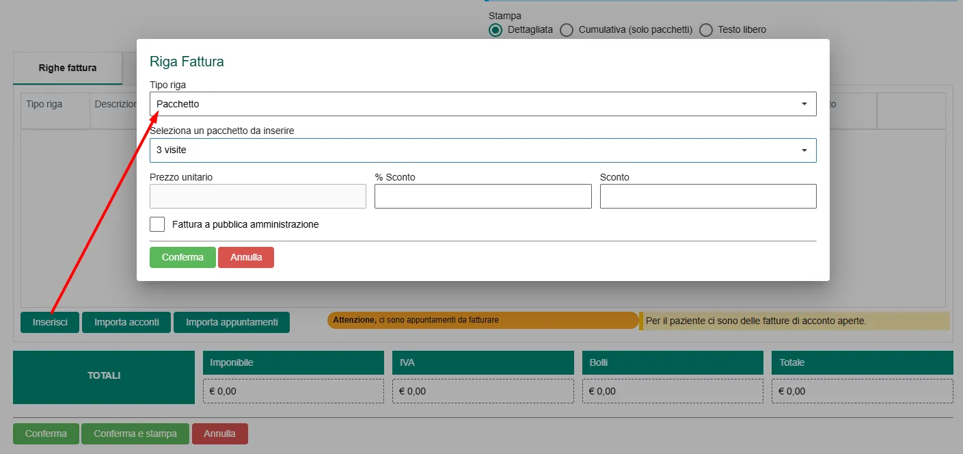Click Importa appuntamenti button

click(232, 322)
